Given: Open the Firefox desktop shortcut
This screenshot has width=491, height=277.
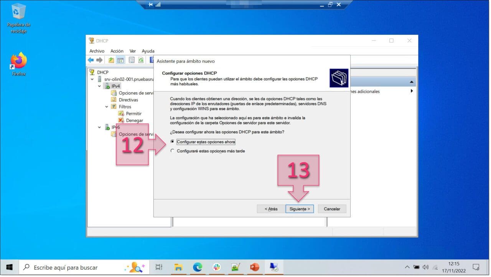Looking at the screenshot, I should [x=18, y=64].
